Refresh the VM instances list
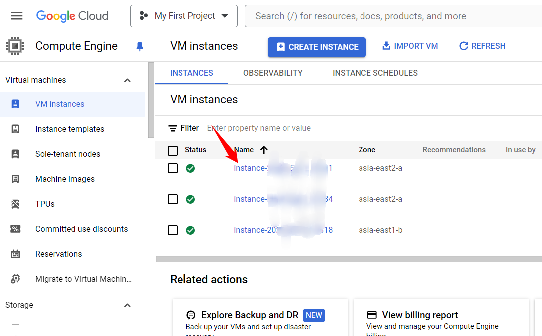Image resolution: width=542 pixels, height=336 pixels. pyautogui.click(x=482, y=46)
